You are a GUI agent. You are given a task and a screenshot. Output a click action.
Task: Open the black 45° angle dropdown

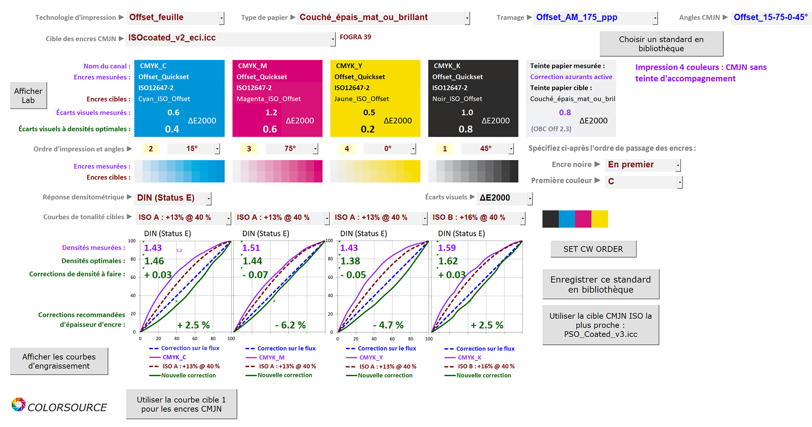pos(511,149)
